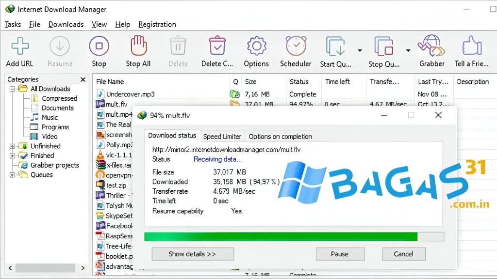Click the Start Queue toolbar icon

pyautogui.click(x=335, y=46)
